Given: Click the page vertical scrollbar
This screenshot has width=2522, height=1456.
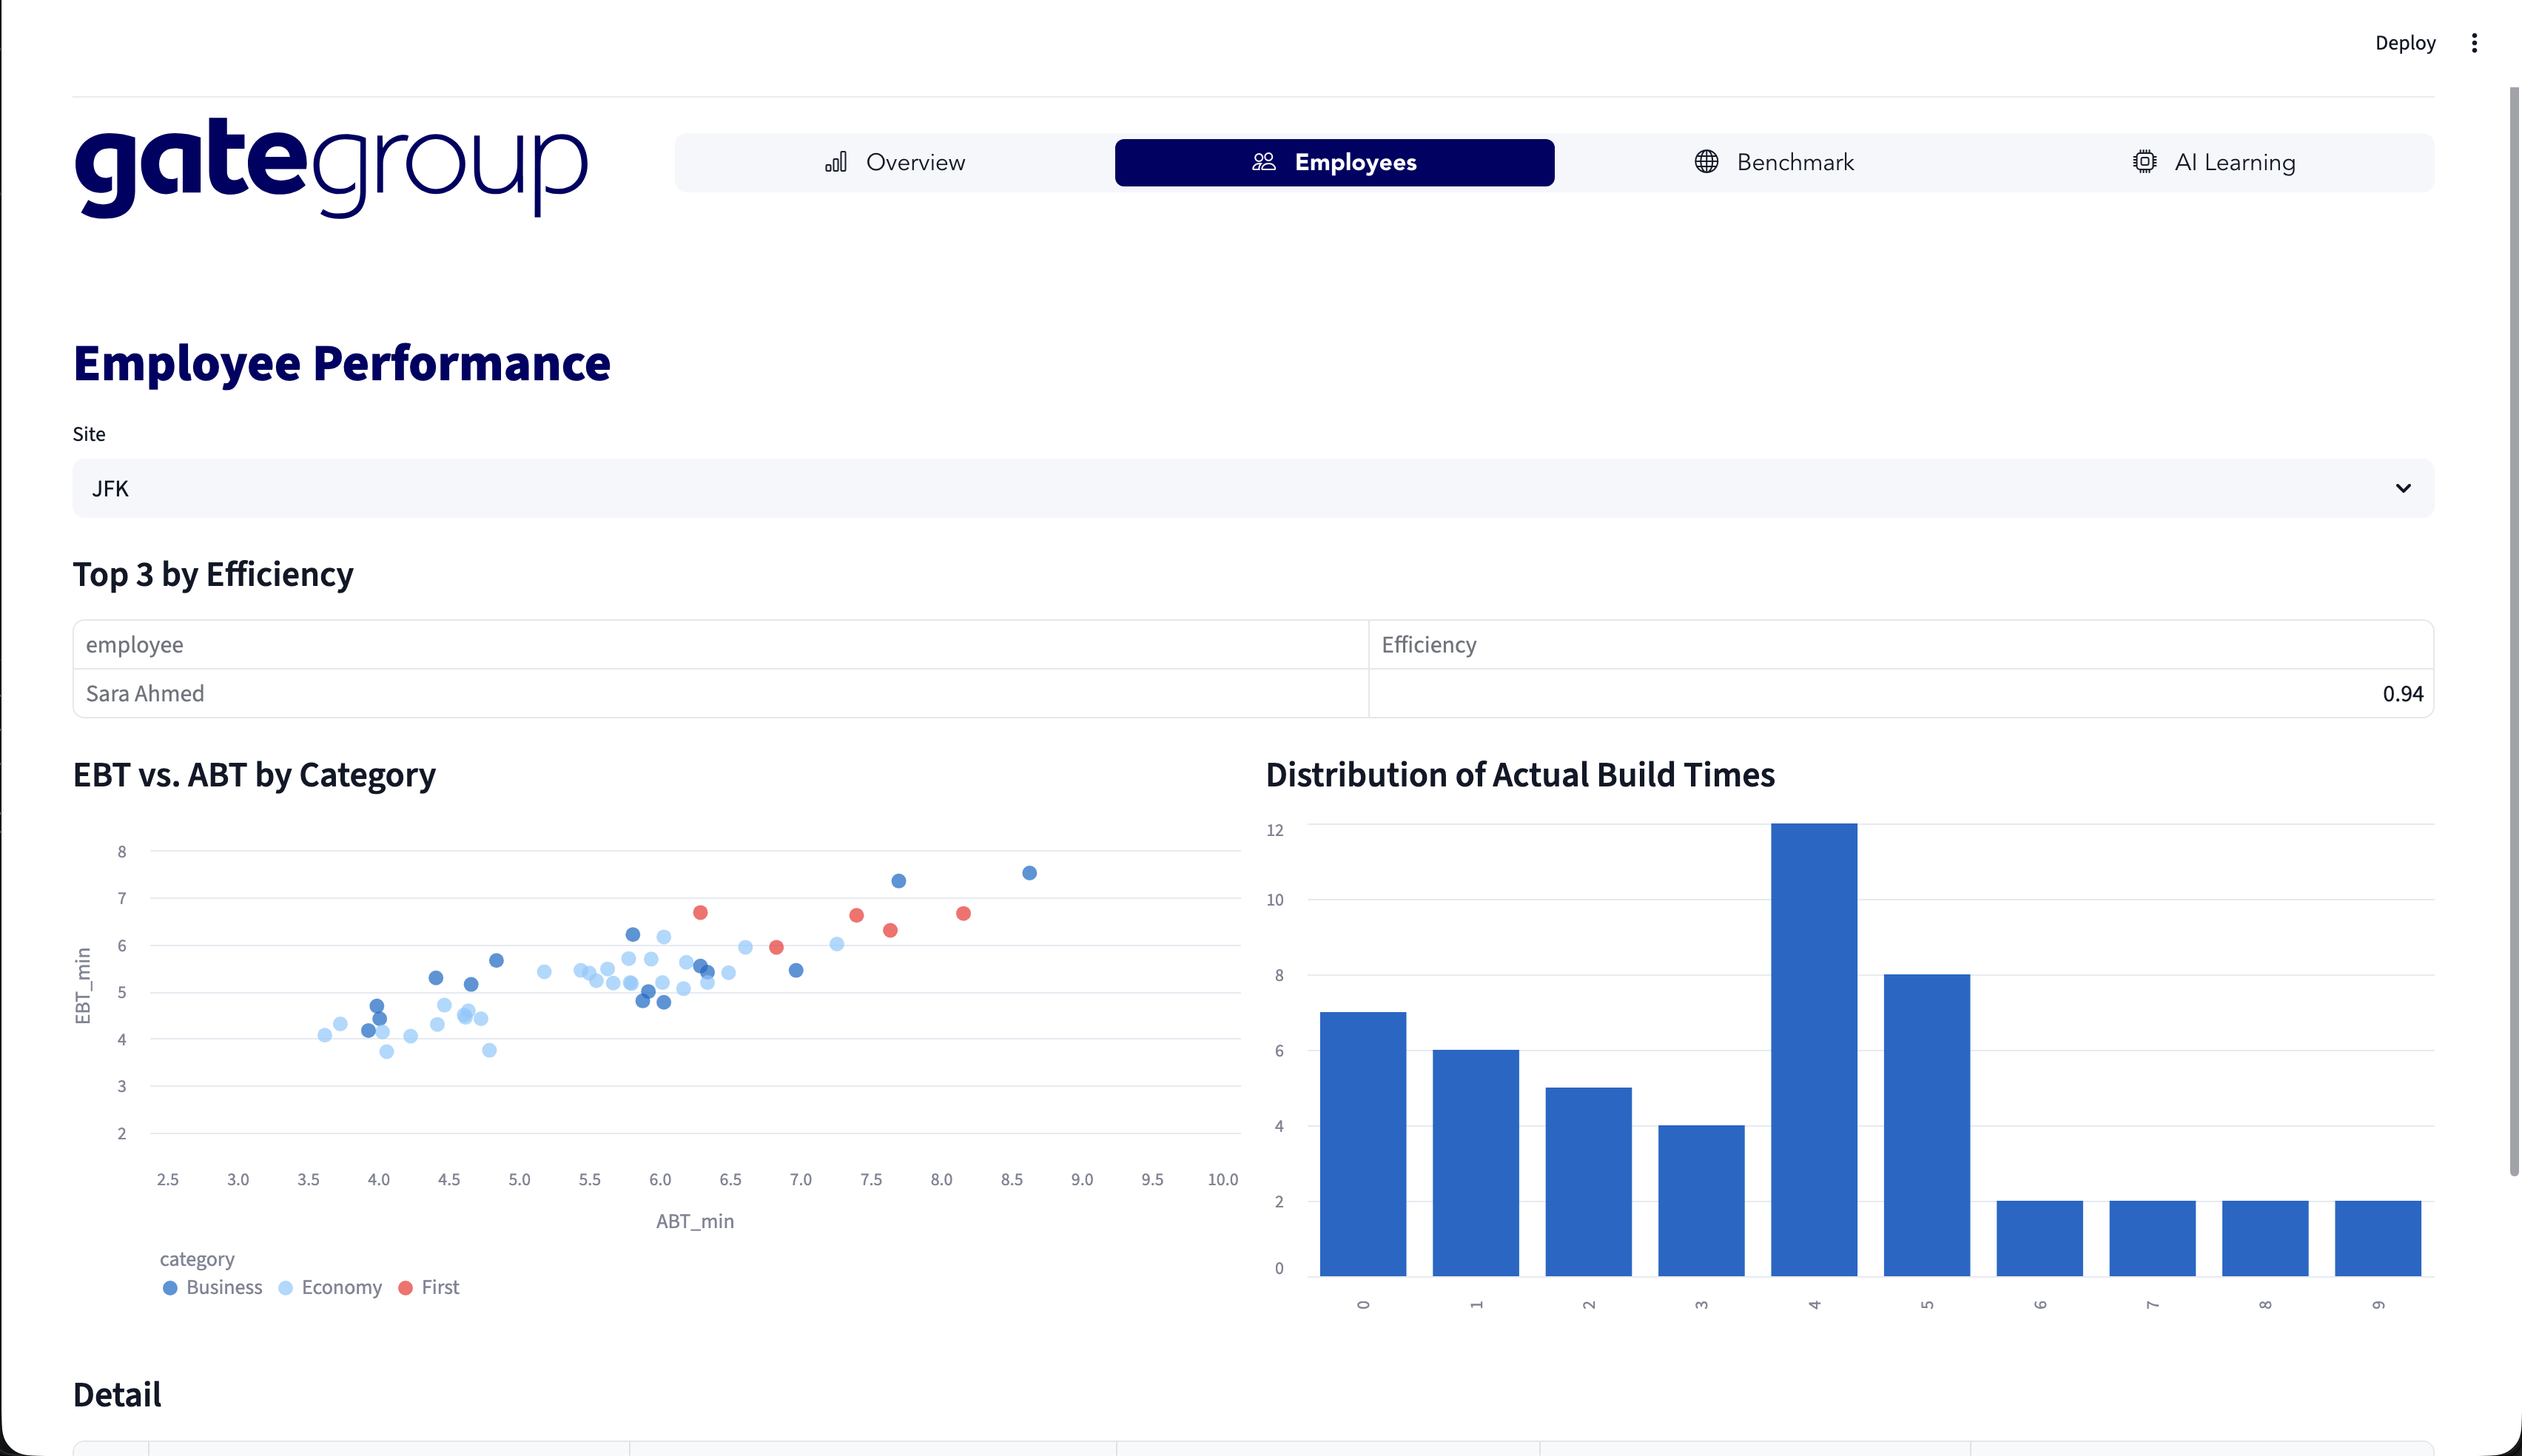Looking at the screenshot, I should click(2513, 630).
